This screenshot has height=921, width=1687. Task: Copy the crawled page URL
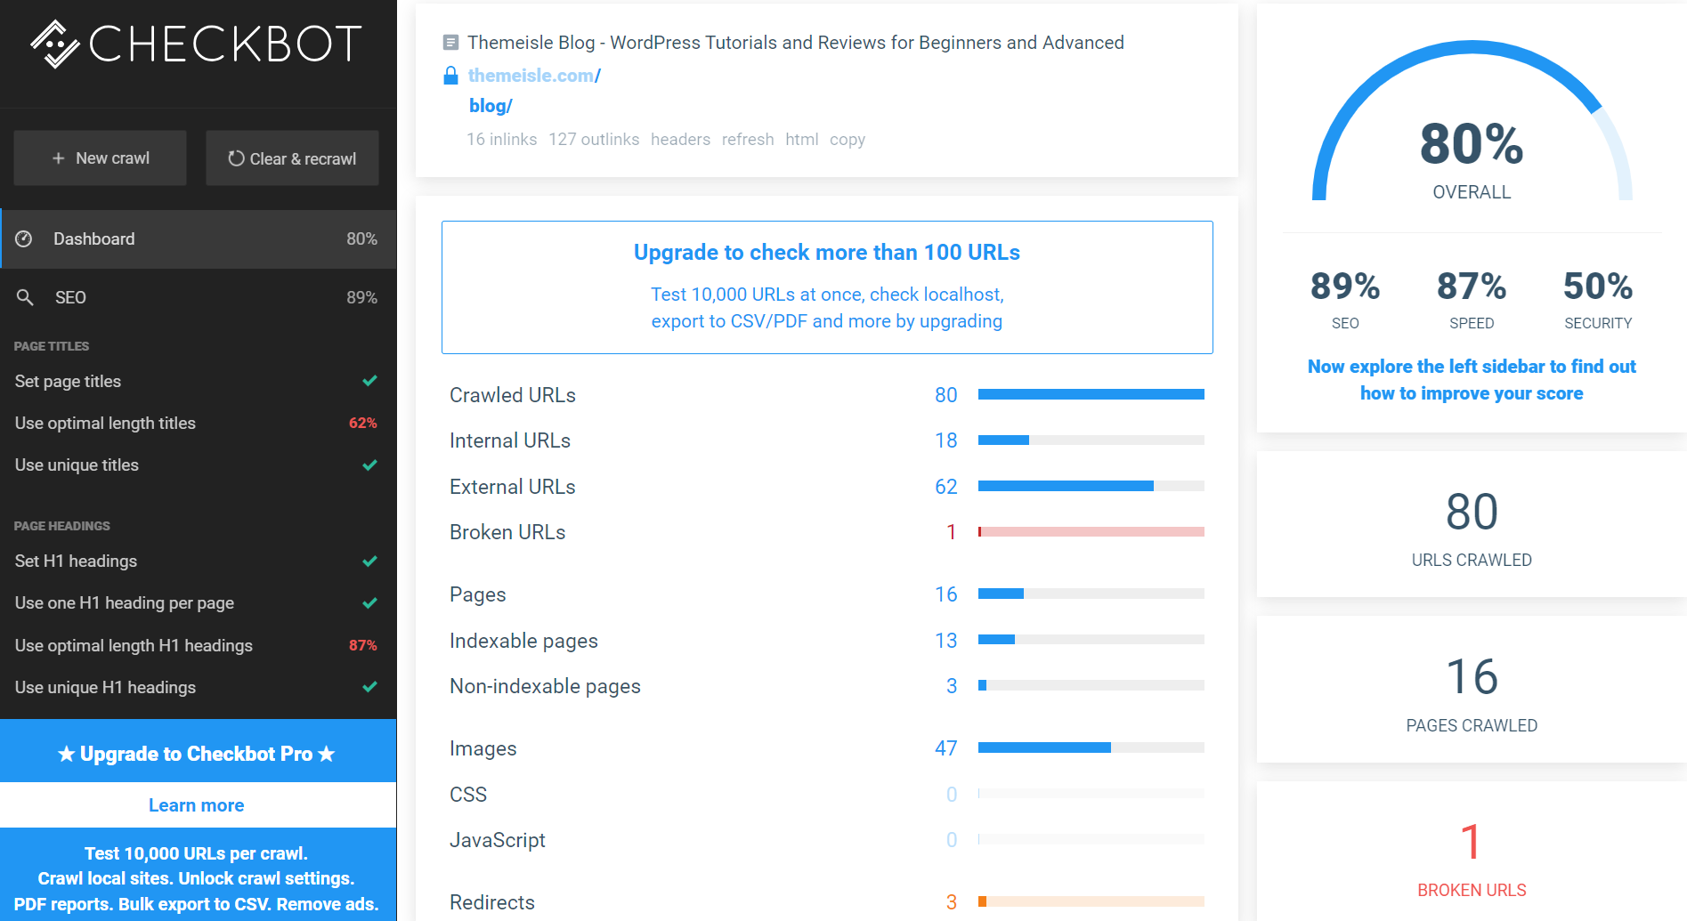click(x=846, y=139)
